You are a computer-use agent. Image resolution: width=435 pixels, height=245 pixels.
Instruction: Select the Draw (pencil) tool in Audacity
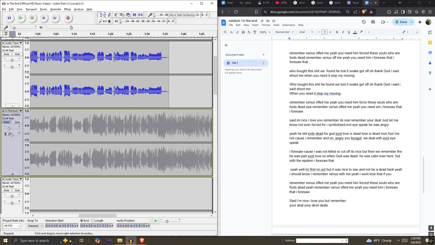109,15
